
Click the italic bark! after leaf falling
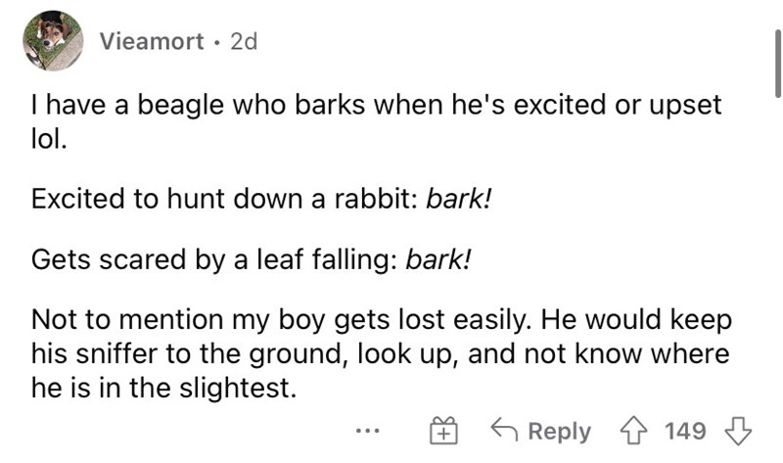coord(438,259)
